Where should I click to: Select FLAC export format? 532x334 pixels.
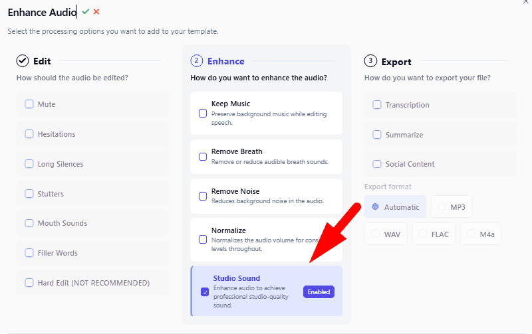coord(423,234)
